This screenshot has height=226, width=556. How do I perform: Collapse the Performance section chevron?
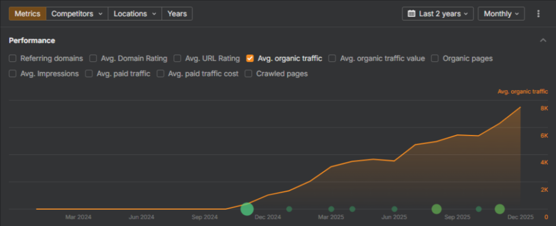coord(542,41)
